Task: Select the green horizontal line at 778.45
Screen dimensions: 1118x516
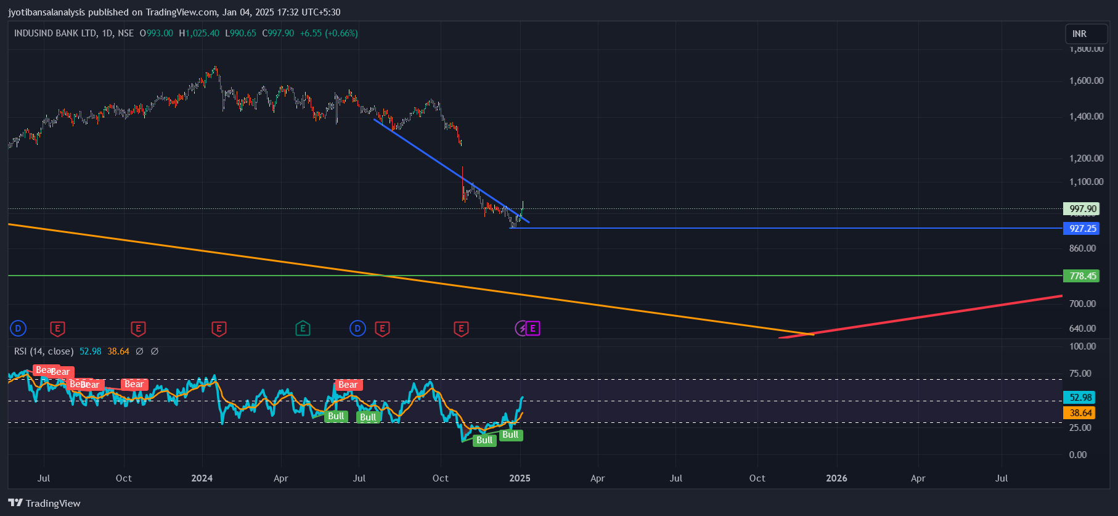Action: [x=535, y=276]
